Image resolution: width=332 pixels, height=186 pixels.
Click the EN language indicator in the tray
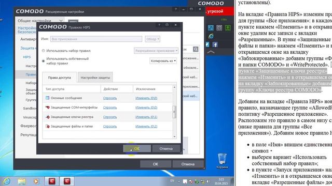(172, 181)
